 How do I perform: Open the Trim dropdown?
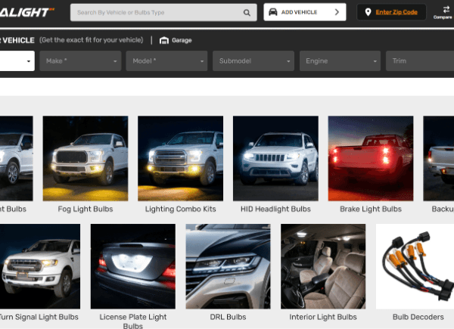(420, 61)
